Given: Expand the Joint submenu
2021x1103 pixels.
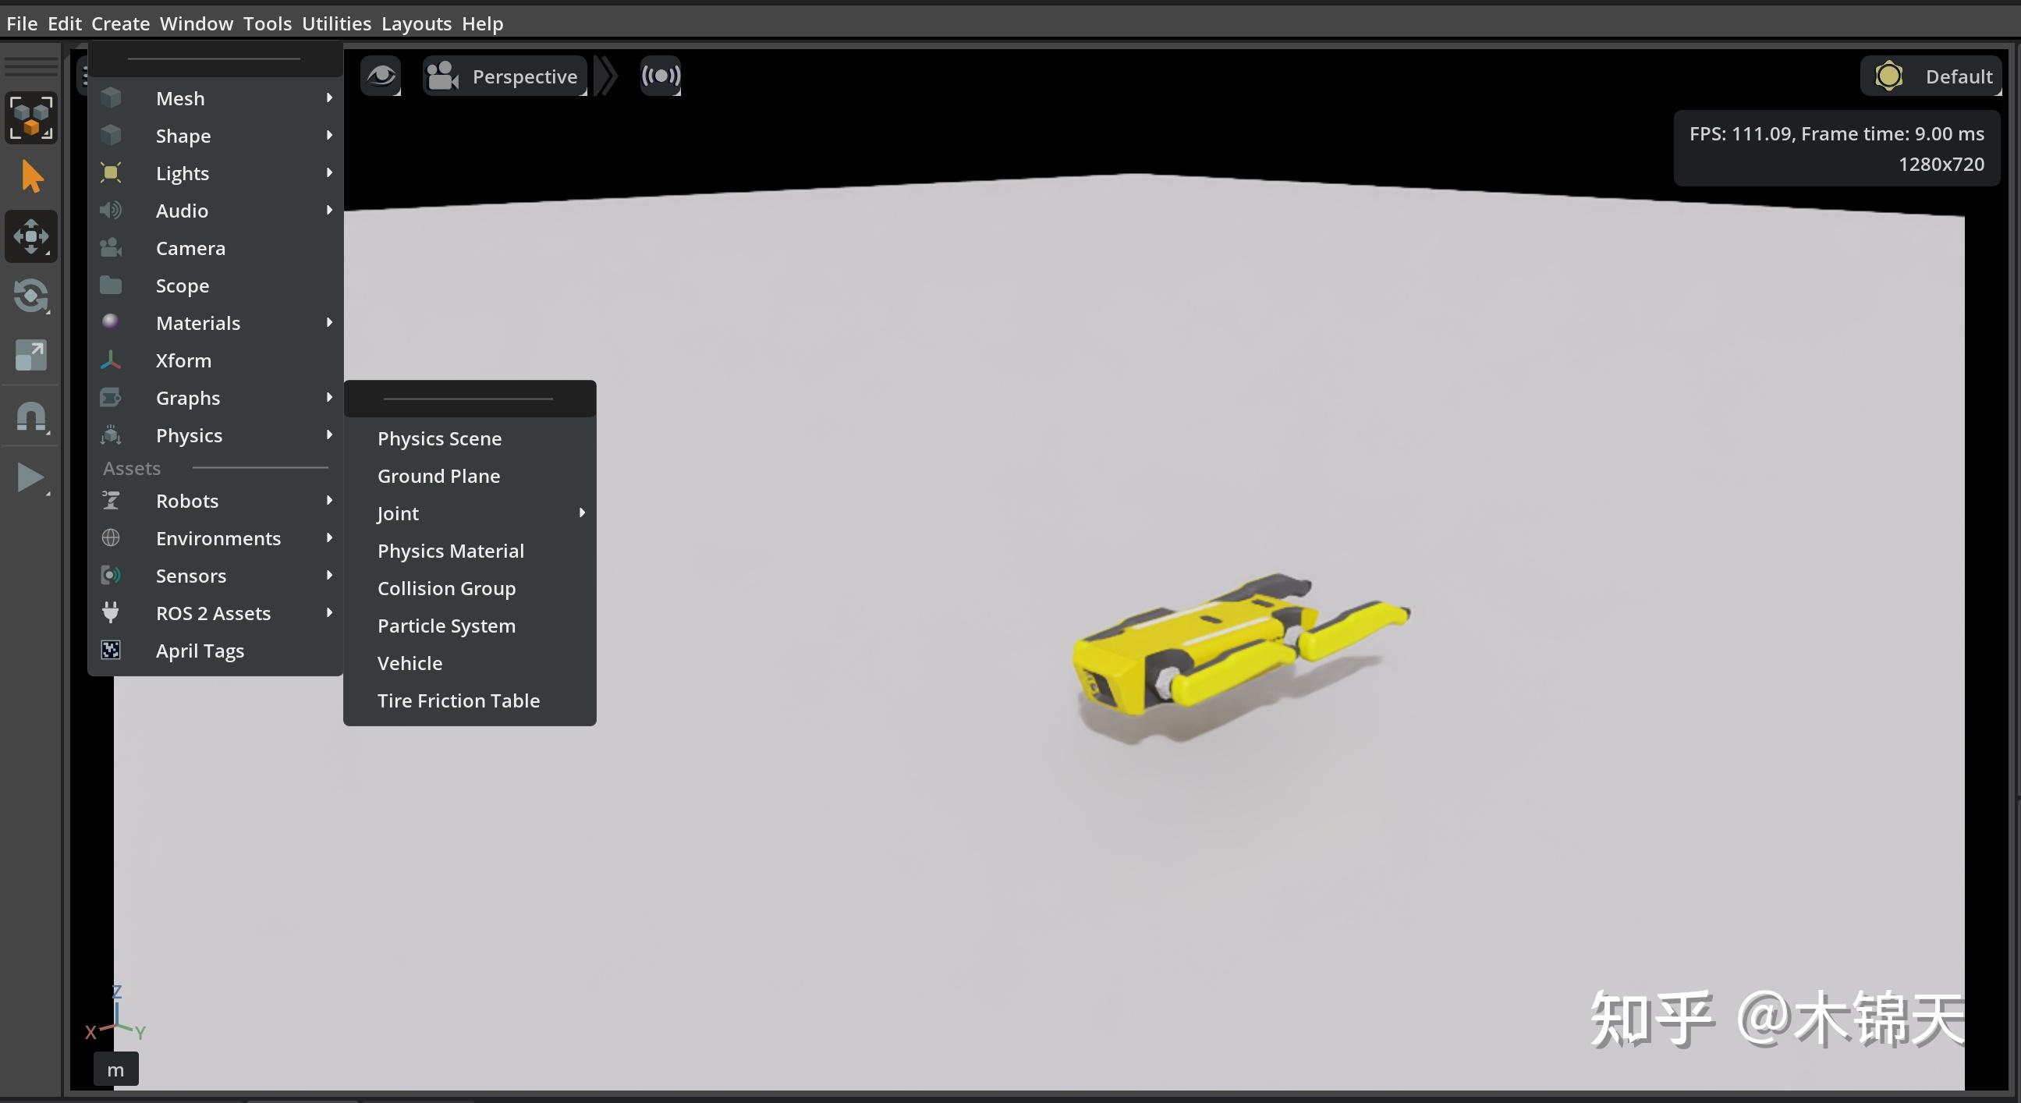Looking at the screenshot, I should 397,513.
